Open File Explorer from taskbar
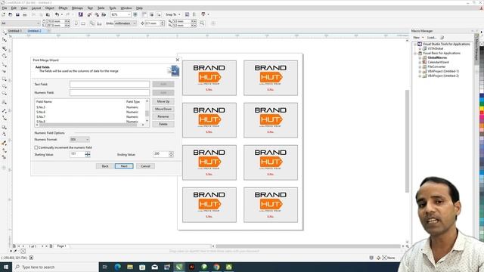 click(x=130, y=267)
